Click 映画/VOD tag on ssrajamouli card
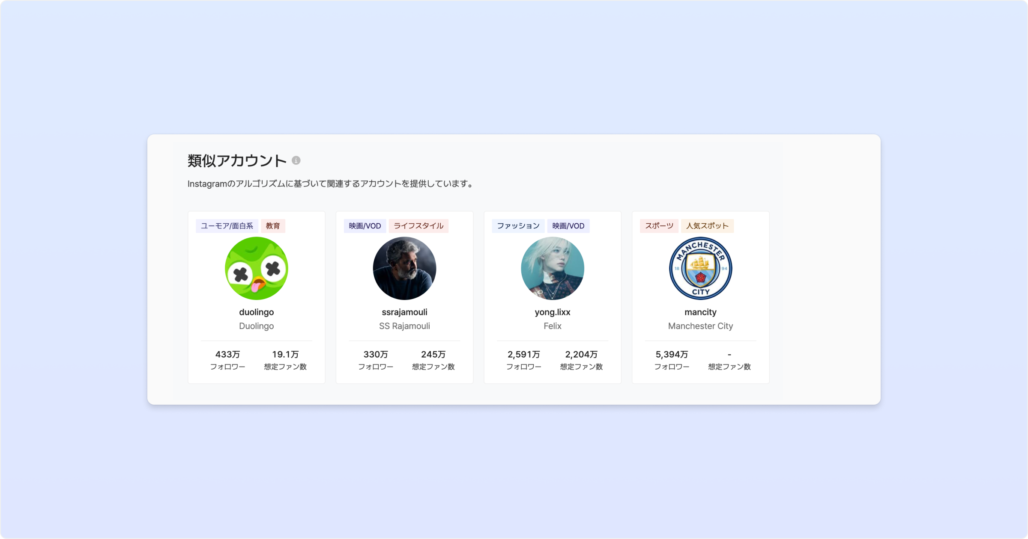 point(365,226)
